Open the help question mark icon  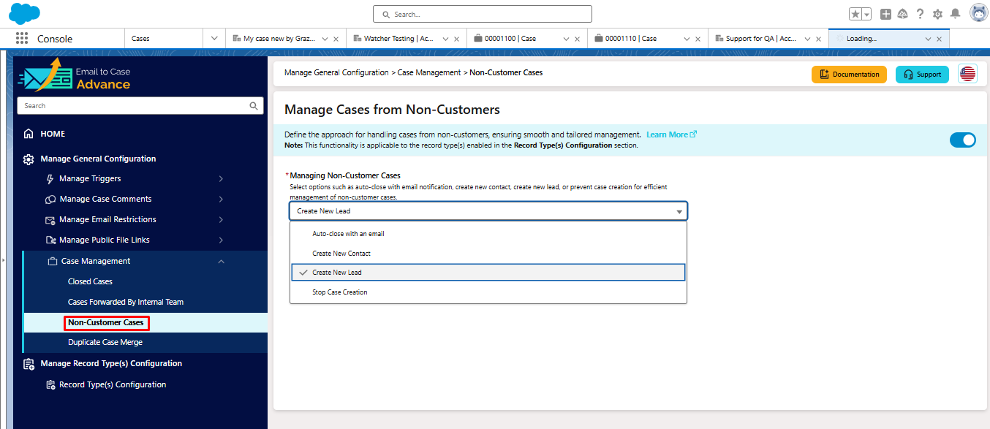pyautogui.click(x=920, y=14)
